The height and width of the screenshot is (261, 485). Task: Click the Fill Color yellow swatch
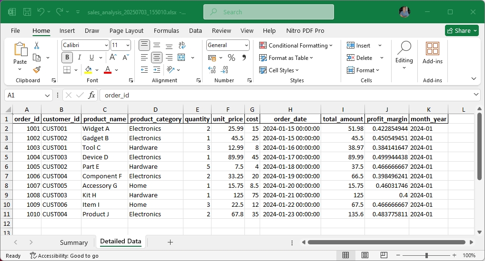(88, 70)
